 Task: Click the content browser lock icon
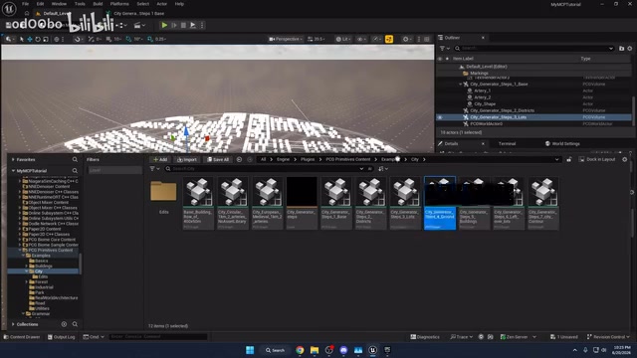(569, 159)
